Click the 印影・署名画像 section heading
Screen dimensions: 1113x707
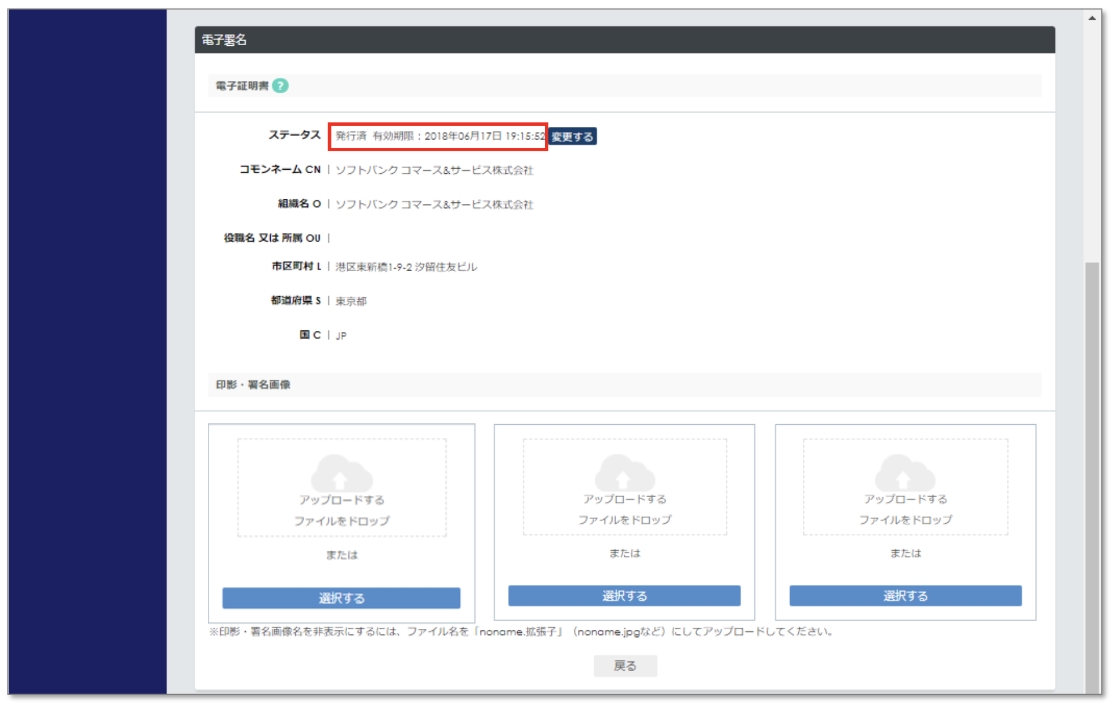(253, 385)
